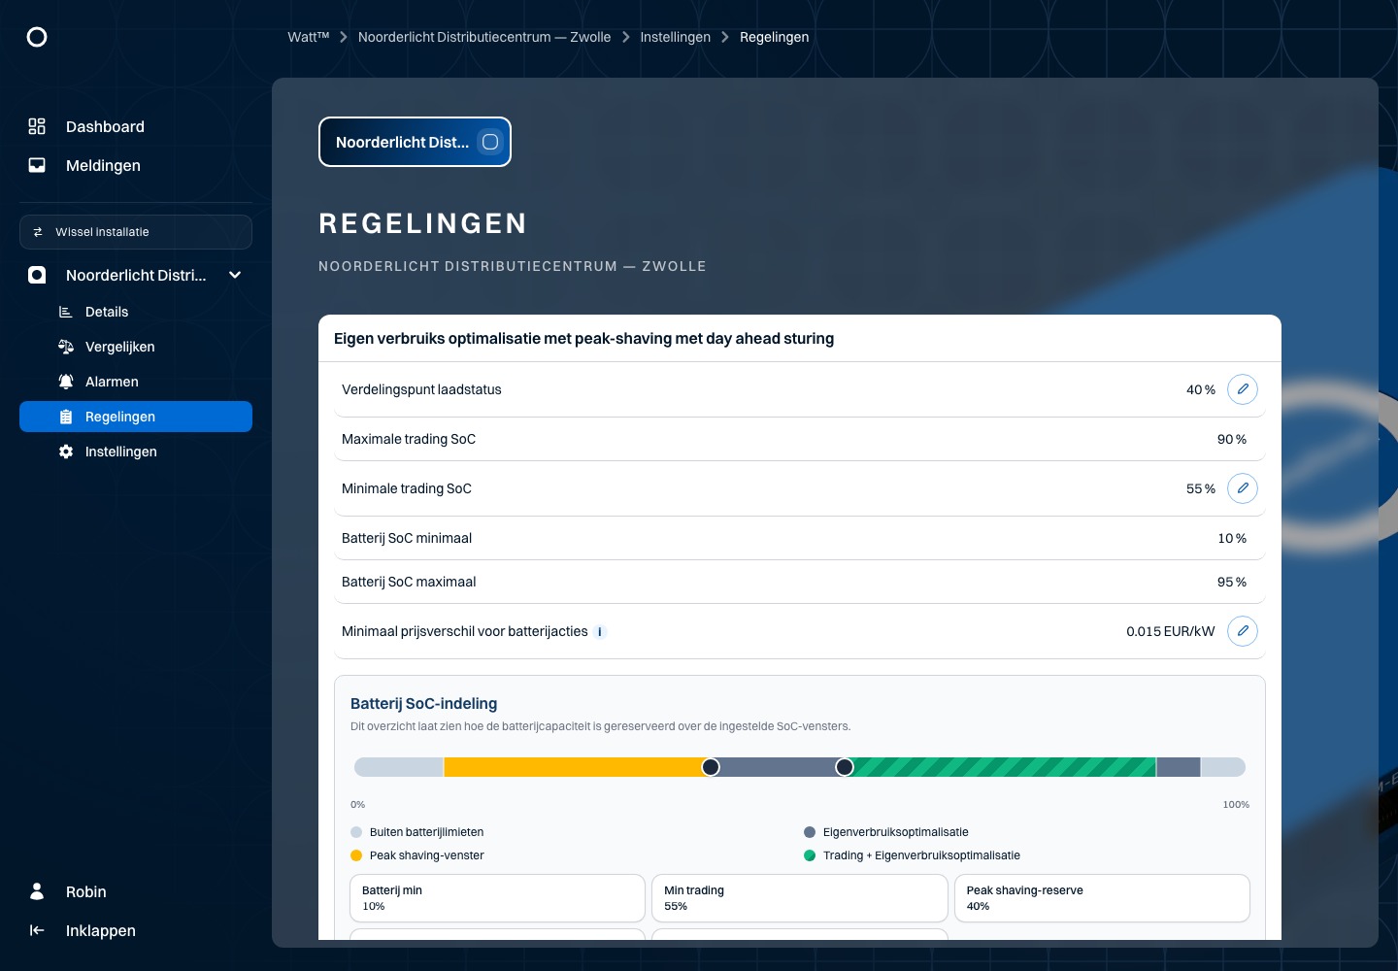The height and width of the screenshot is (971, 1398).
Task: Click the Peak shaving-venster legend dot
Action: pos(356,855)
